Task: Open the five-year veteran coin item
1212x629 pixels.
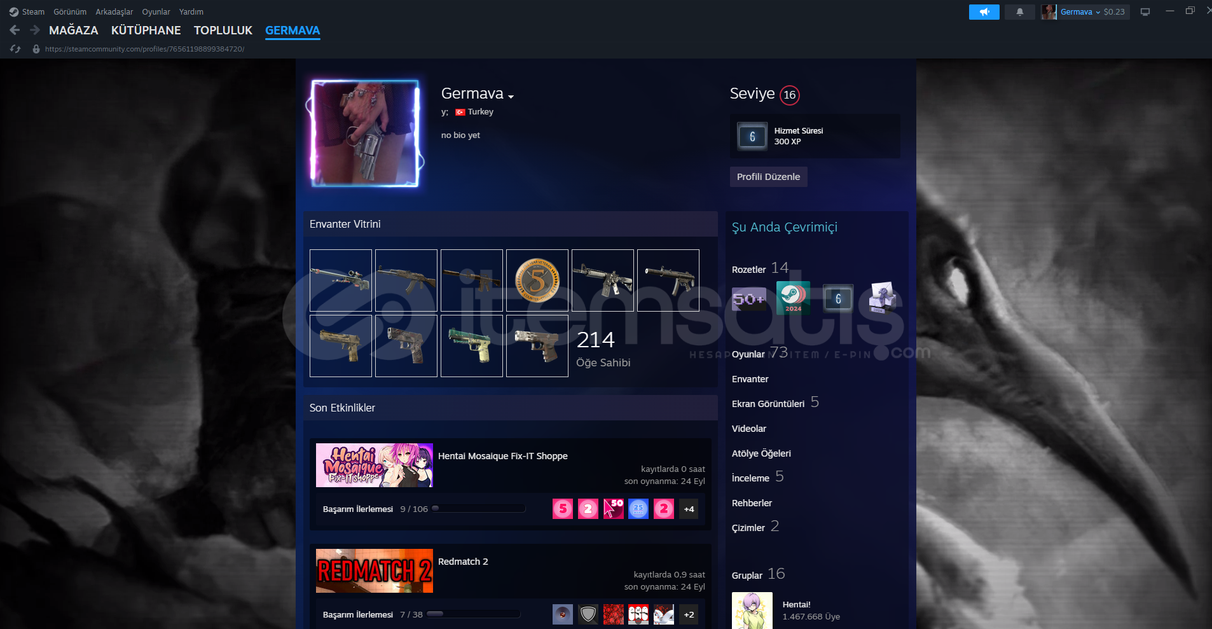Action: tap(537, 280)
